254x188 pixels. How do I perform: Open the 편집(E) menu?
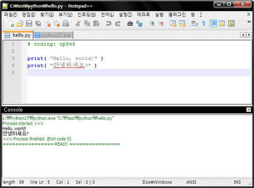click(29, 15)
